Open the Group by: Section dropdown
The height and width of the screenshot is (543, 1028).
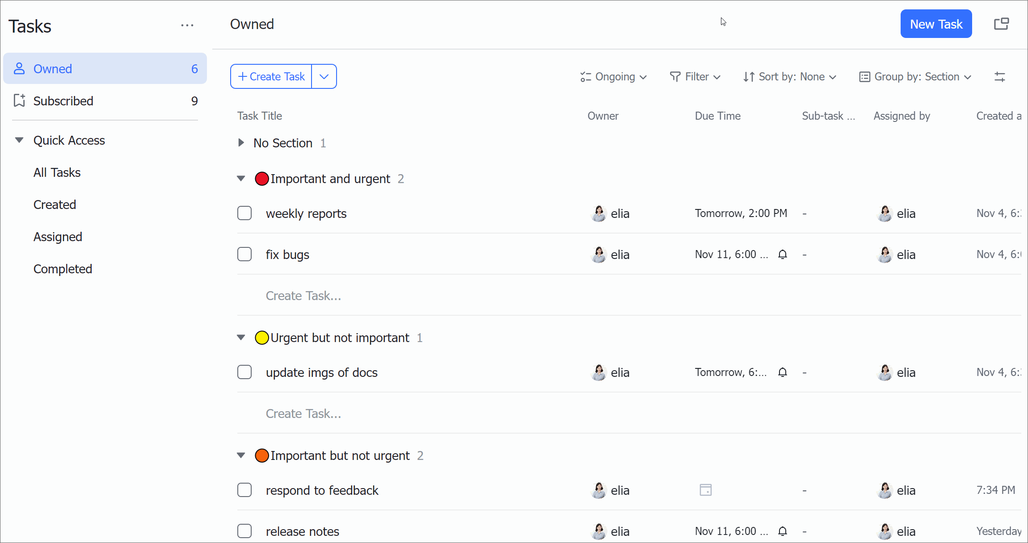tap(915, 77)
